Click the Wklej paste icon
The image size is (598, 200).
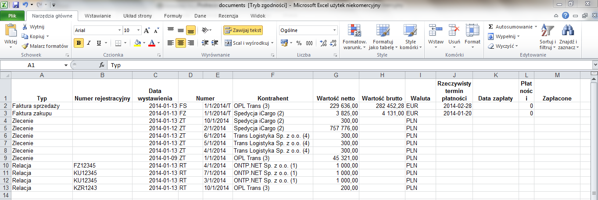(x=10, y=31)
